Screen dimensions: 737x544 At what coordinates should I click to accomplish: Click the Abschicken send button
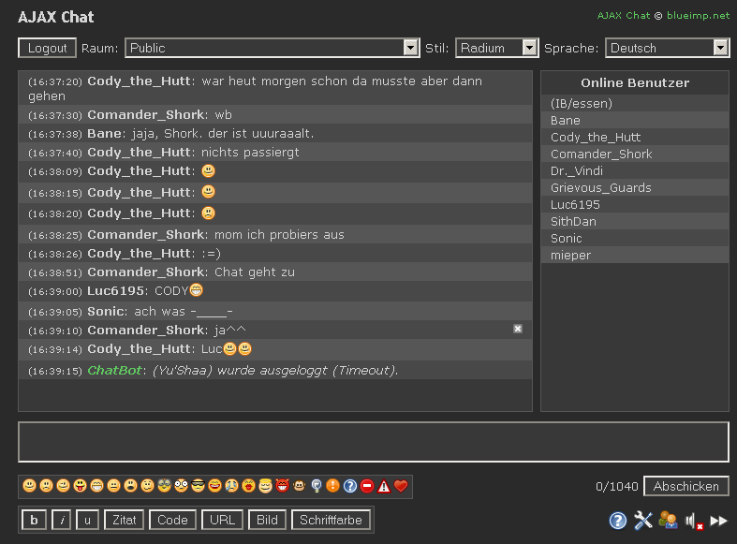click(x=686, y=486)
